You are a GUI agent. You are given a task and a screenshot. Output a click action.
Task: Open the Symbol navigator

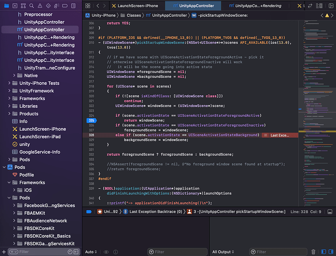[x=23, y=6]
